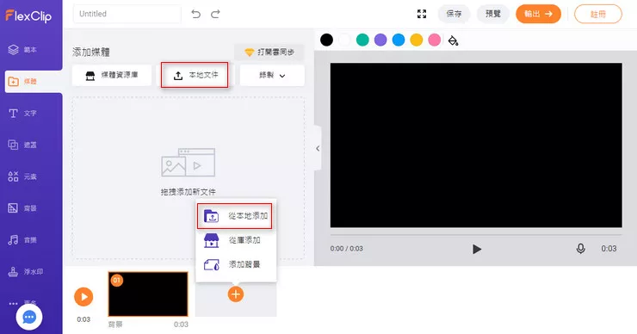Open the Background sidebar tab
The image size is (637, 334).
tap(22, 208)
